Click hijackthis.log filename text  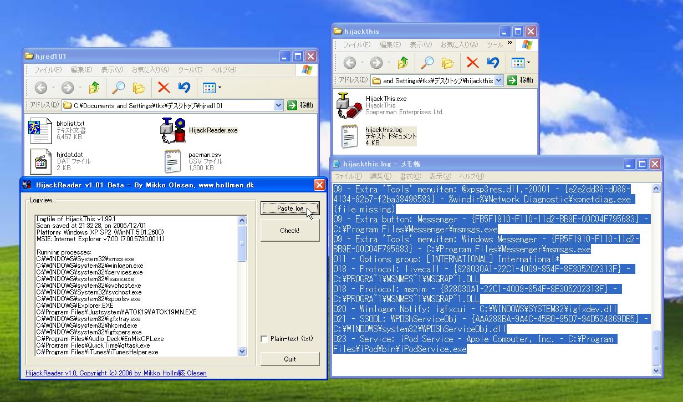[384, 129]
